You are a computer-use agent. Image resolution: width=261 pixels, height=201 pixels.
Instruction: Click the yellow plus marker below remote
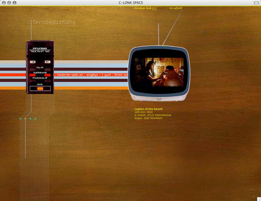(25, 119)
